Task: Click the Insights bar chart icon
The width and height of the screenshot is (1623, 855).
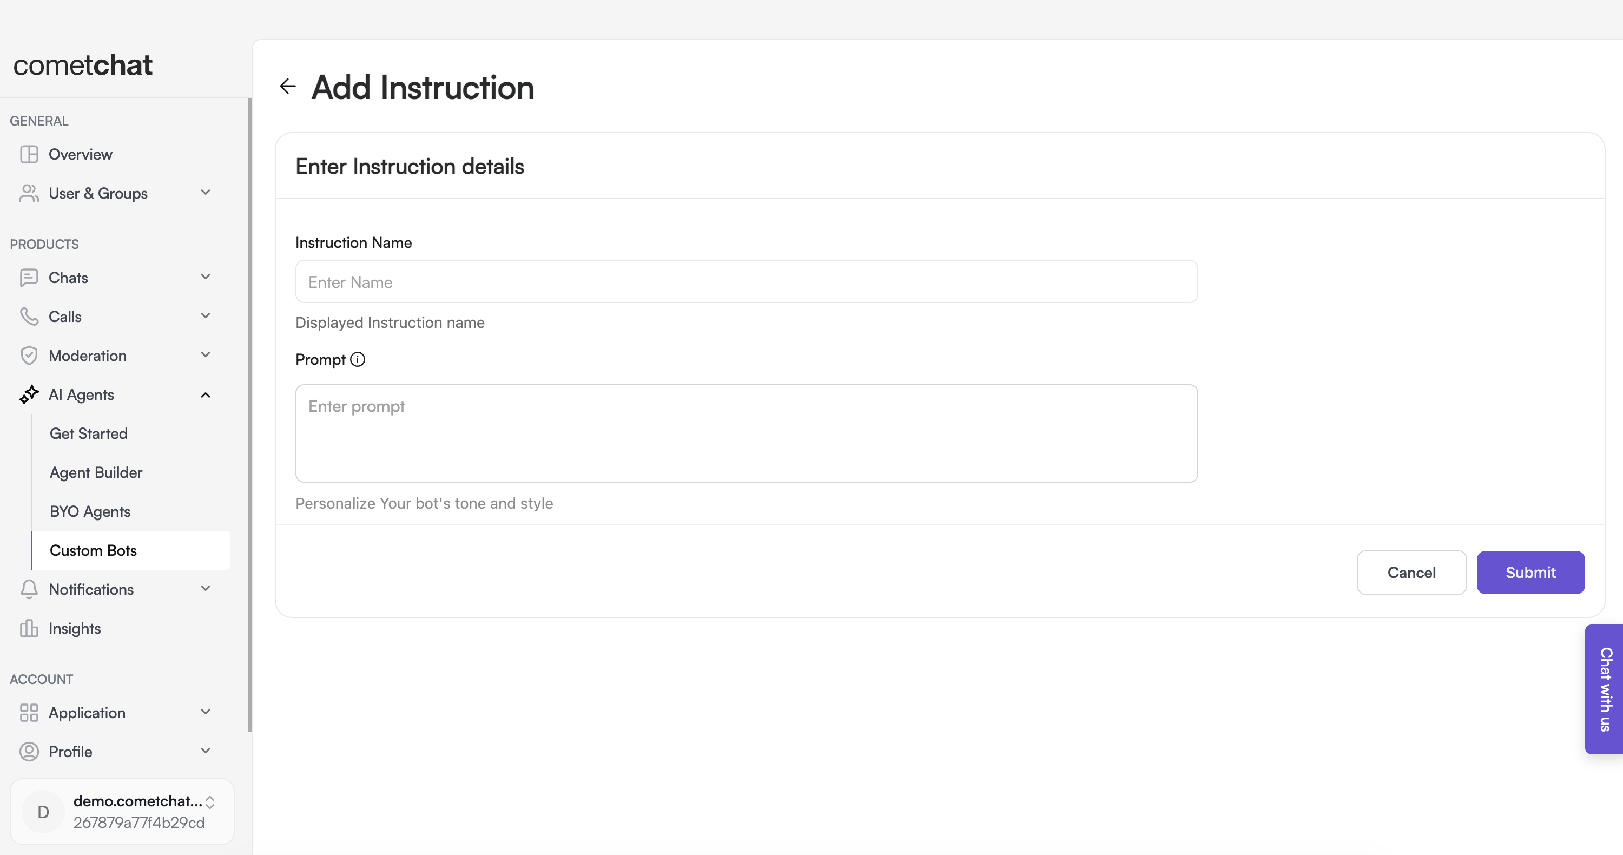Action: 29,628
